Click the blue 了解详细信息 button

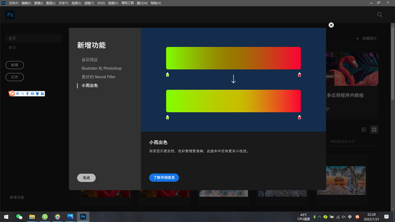pyautogui.click(x=164, y=178)
